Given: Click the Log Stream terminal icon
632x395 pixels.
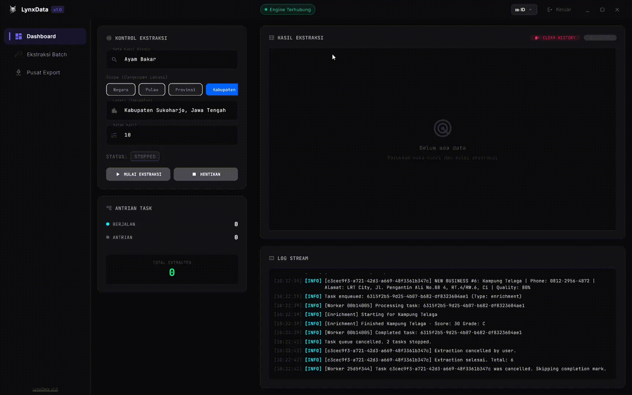Looking at the screenshot, I should tap(271, 258).
